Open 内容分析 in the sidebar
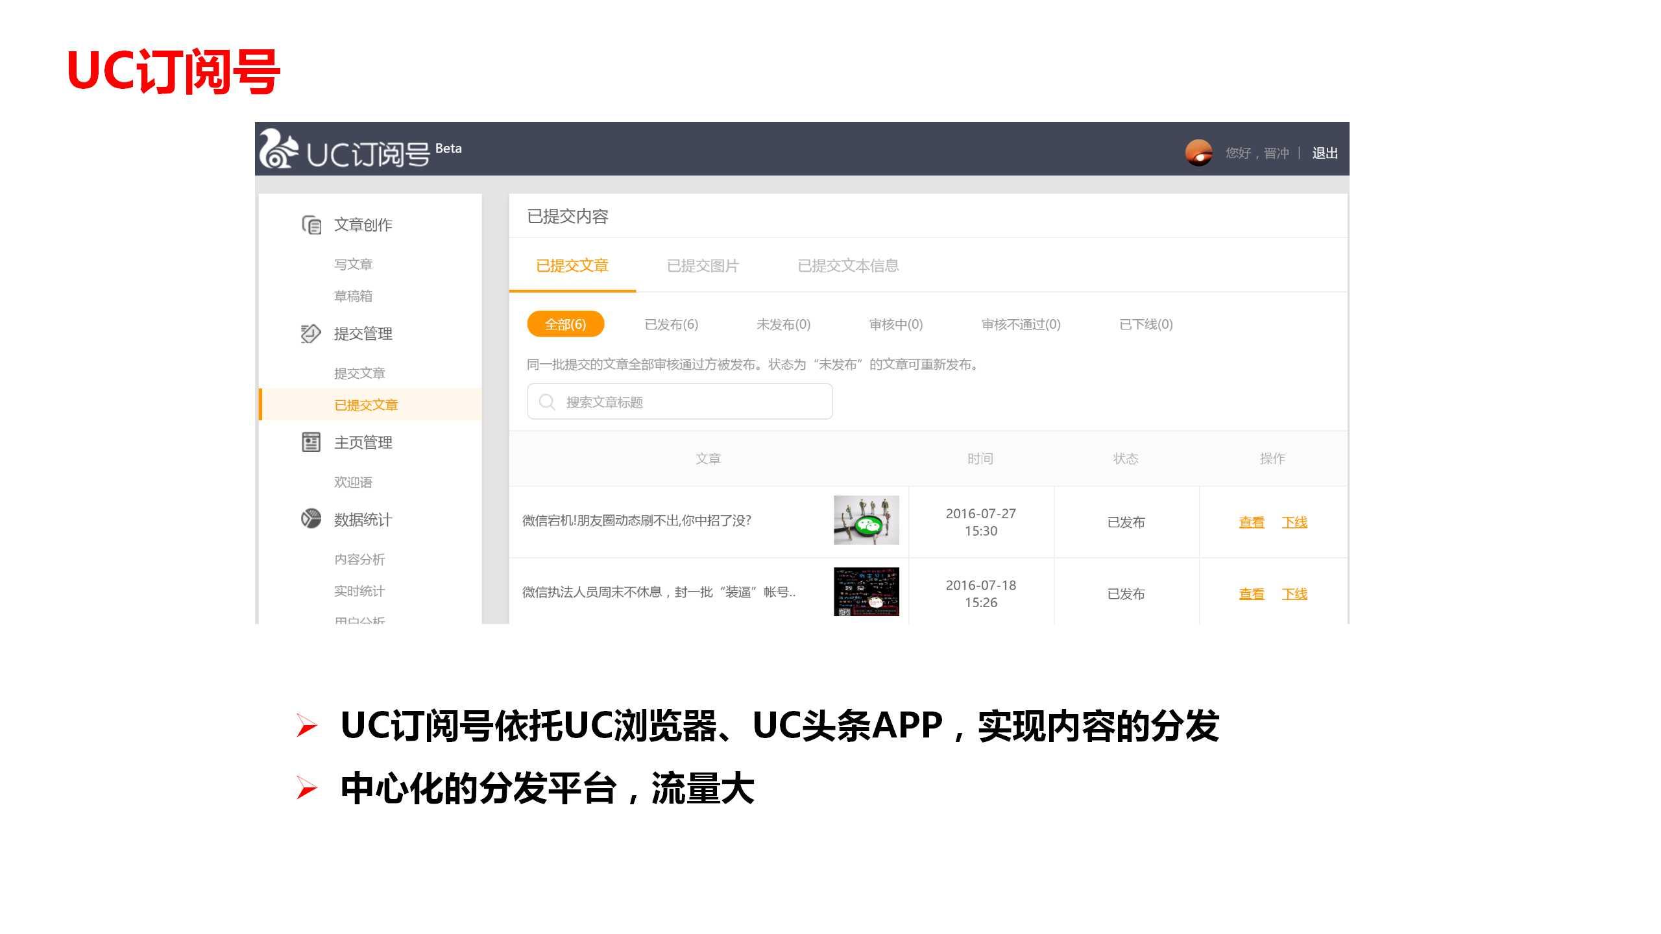The height and width of the screenshot is (934, 1661). 359,559
